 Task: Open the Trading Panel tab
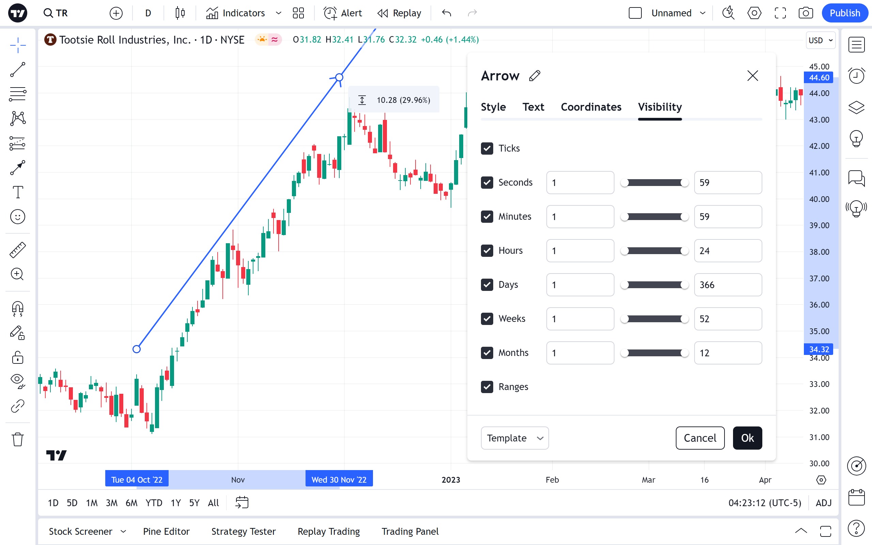point(410,531)
